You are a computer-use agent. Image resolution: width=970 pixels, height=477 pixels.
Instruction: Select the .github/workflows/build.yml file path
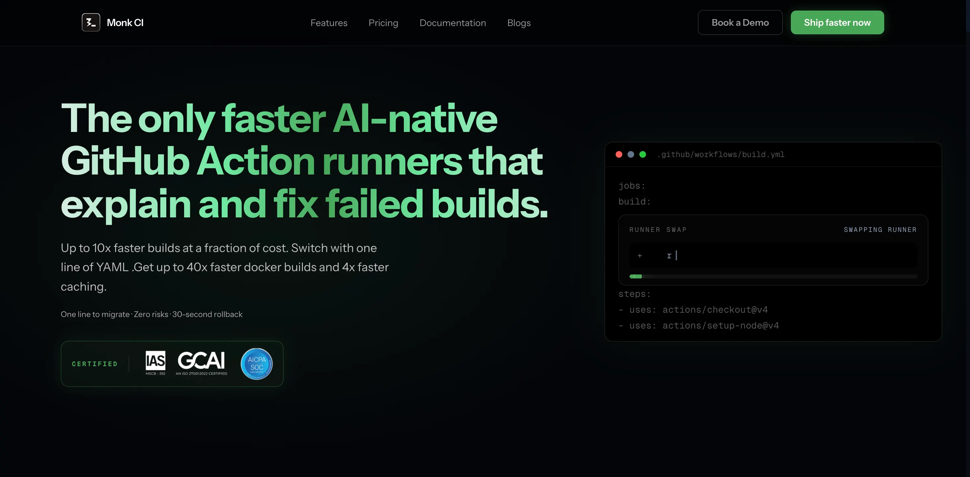(x=721, y=154)
